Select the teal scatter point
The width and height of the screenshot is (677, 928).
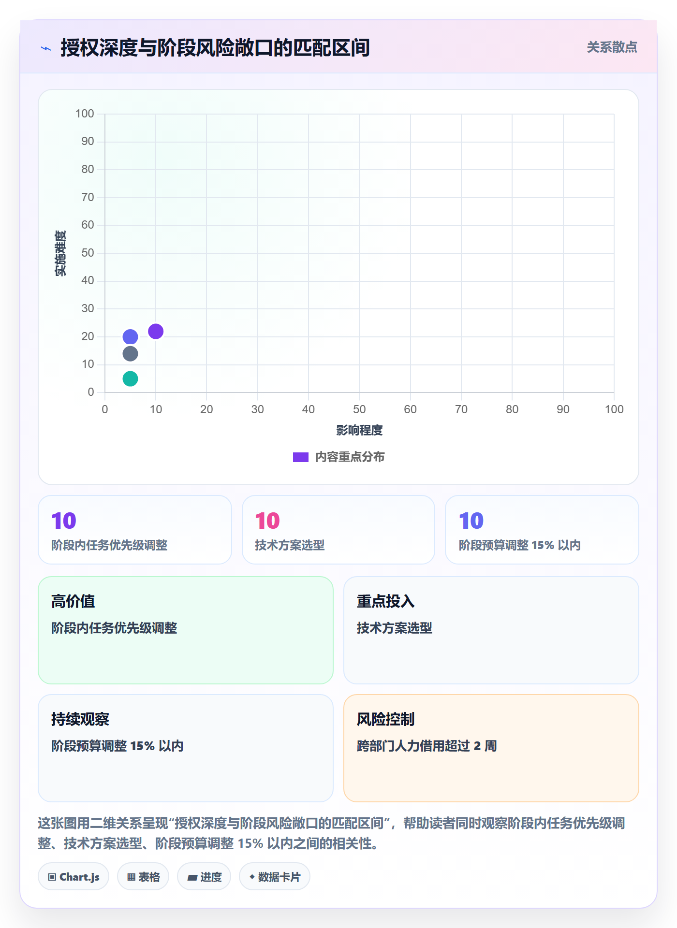pos(130,378)
